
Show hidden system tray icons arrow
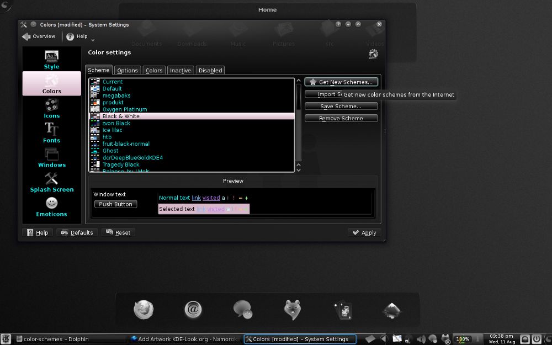point(384,339)
